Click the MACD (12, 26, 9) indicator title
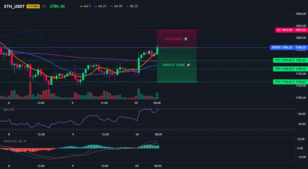 click(x=15, y=141)
